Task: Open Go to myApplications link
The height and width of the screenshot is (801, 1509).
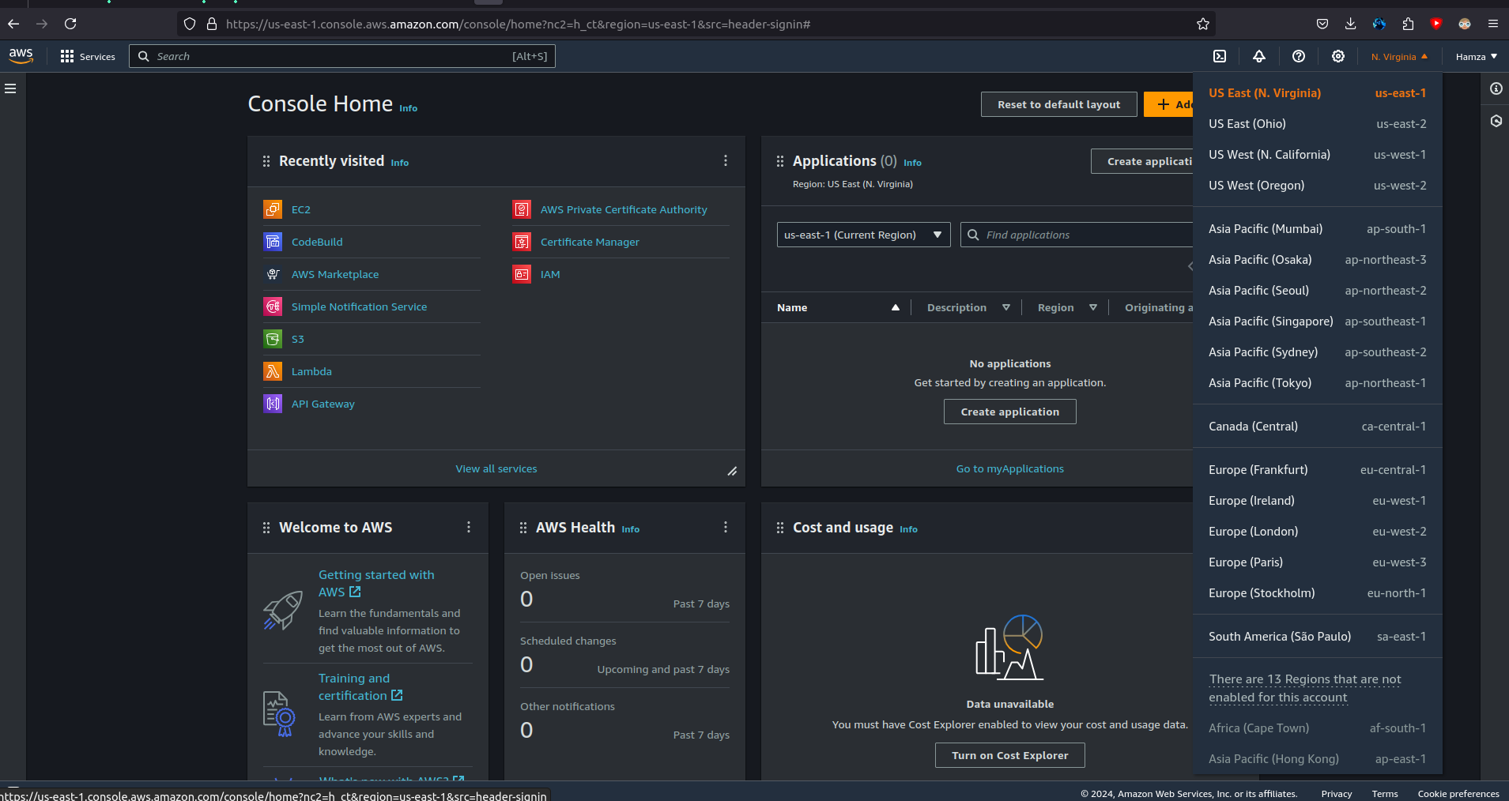Action: point(1009,468)
